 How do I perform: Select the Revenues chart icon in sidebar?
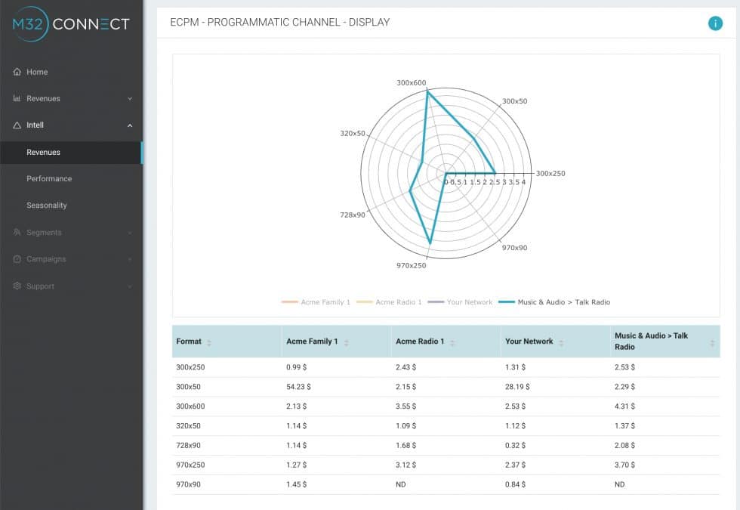click(x=15, y=98)
